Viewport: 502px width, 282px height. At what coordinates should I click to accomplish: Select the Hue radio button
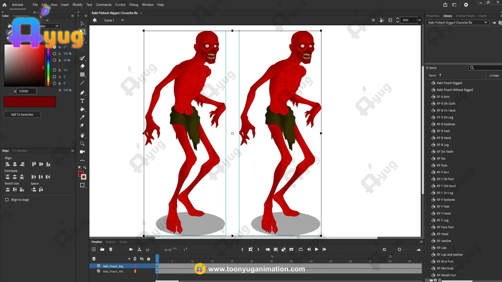[x=54, y=47]
